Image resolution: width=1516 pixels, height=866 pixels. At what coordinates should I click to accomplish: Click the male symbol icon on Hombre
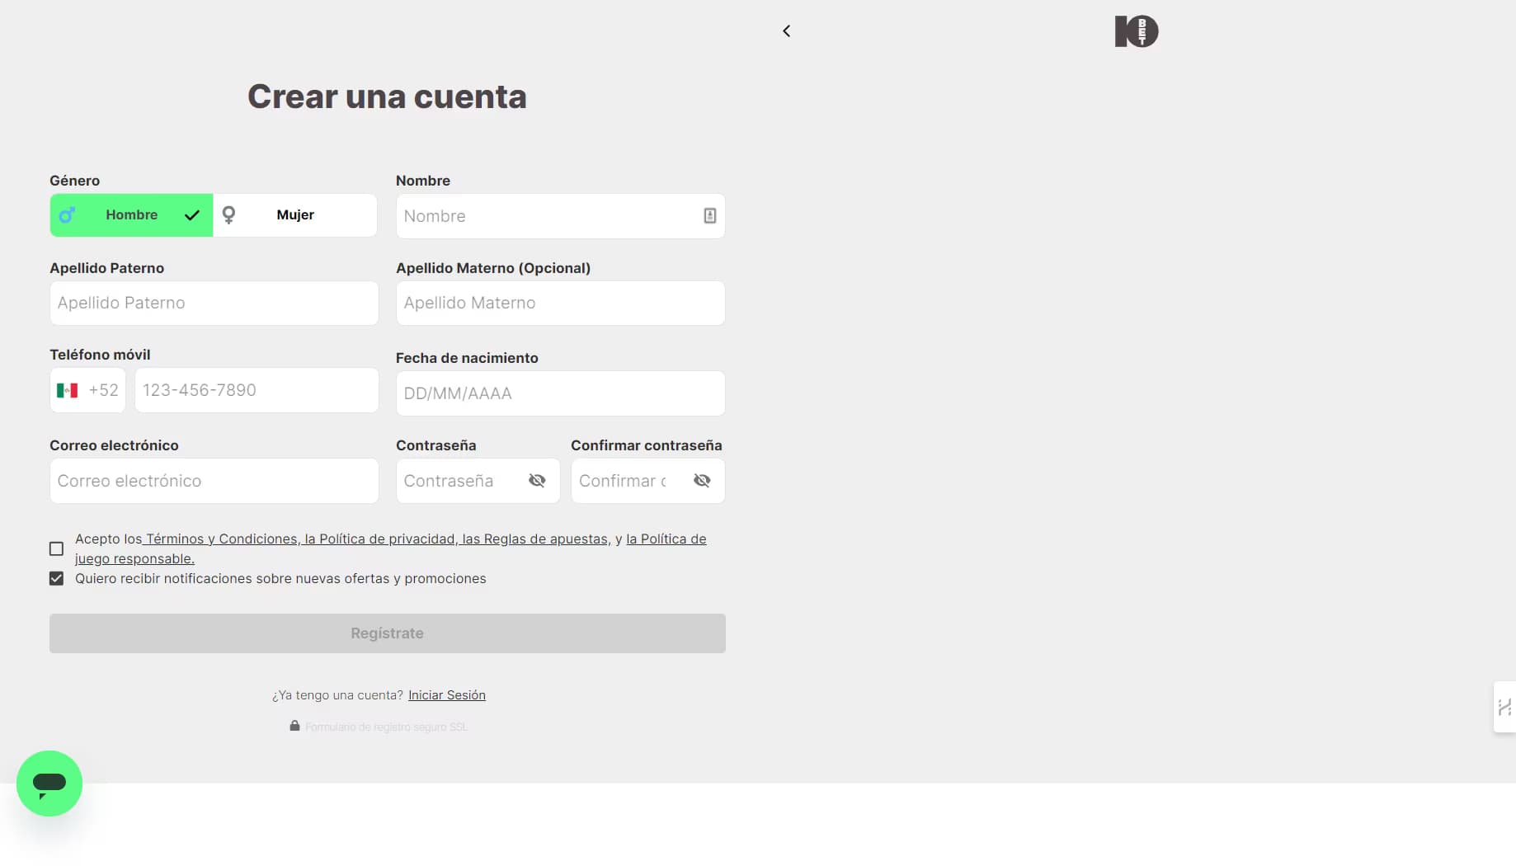coord(68,214)
